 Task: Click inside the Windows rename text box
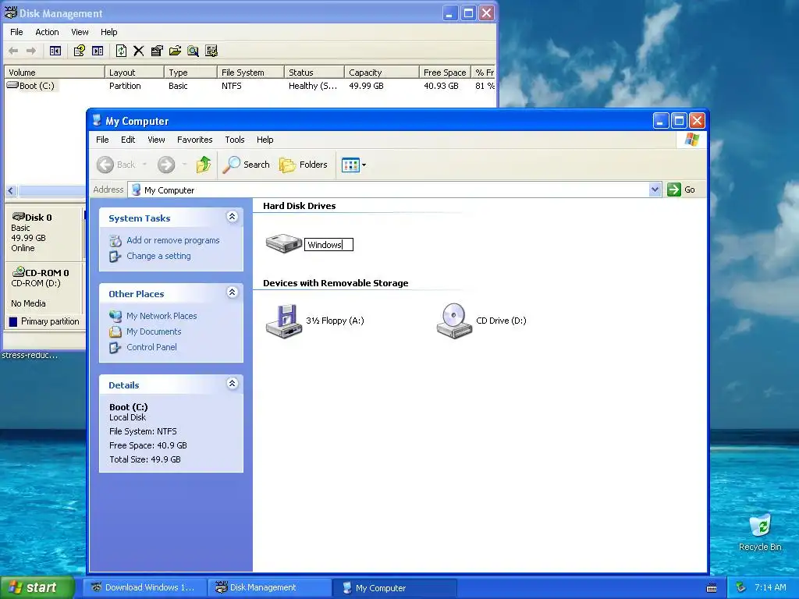[328, 245]
